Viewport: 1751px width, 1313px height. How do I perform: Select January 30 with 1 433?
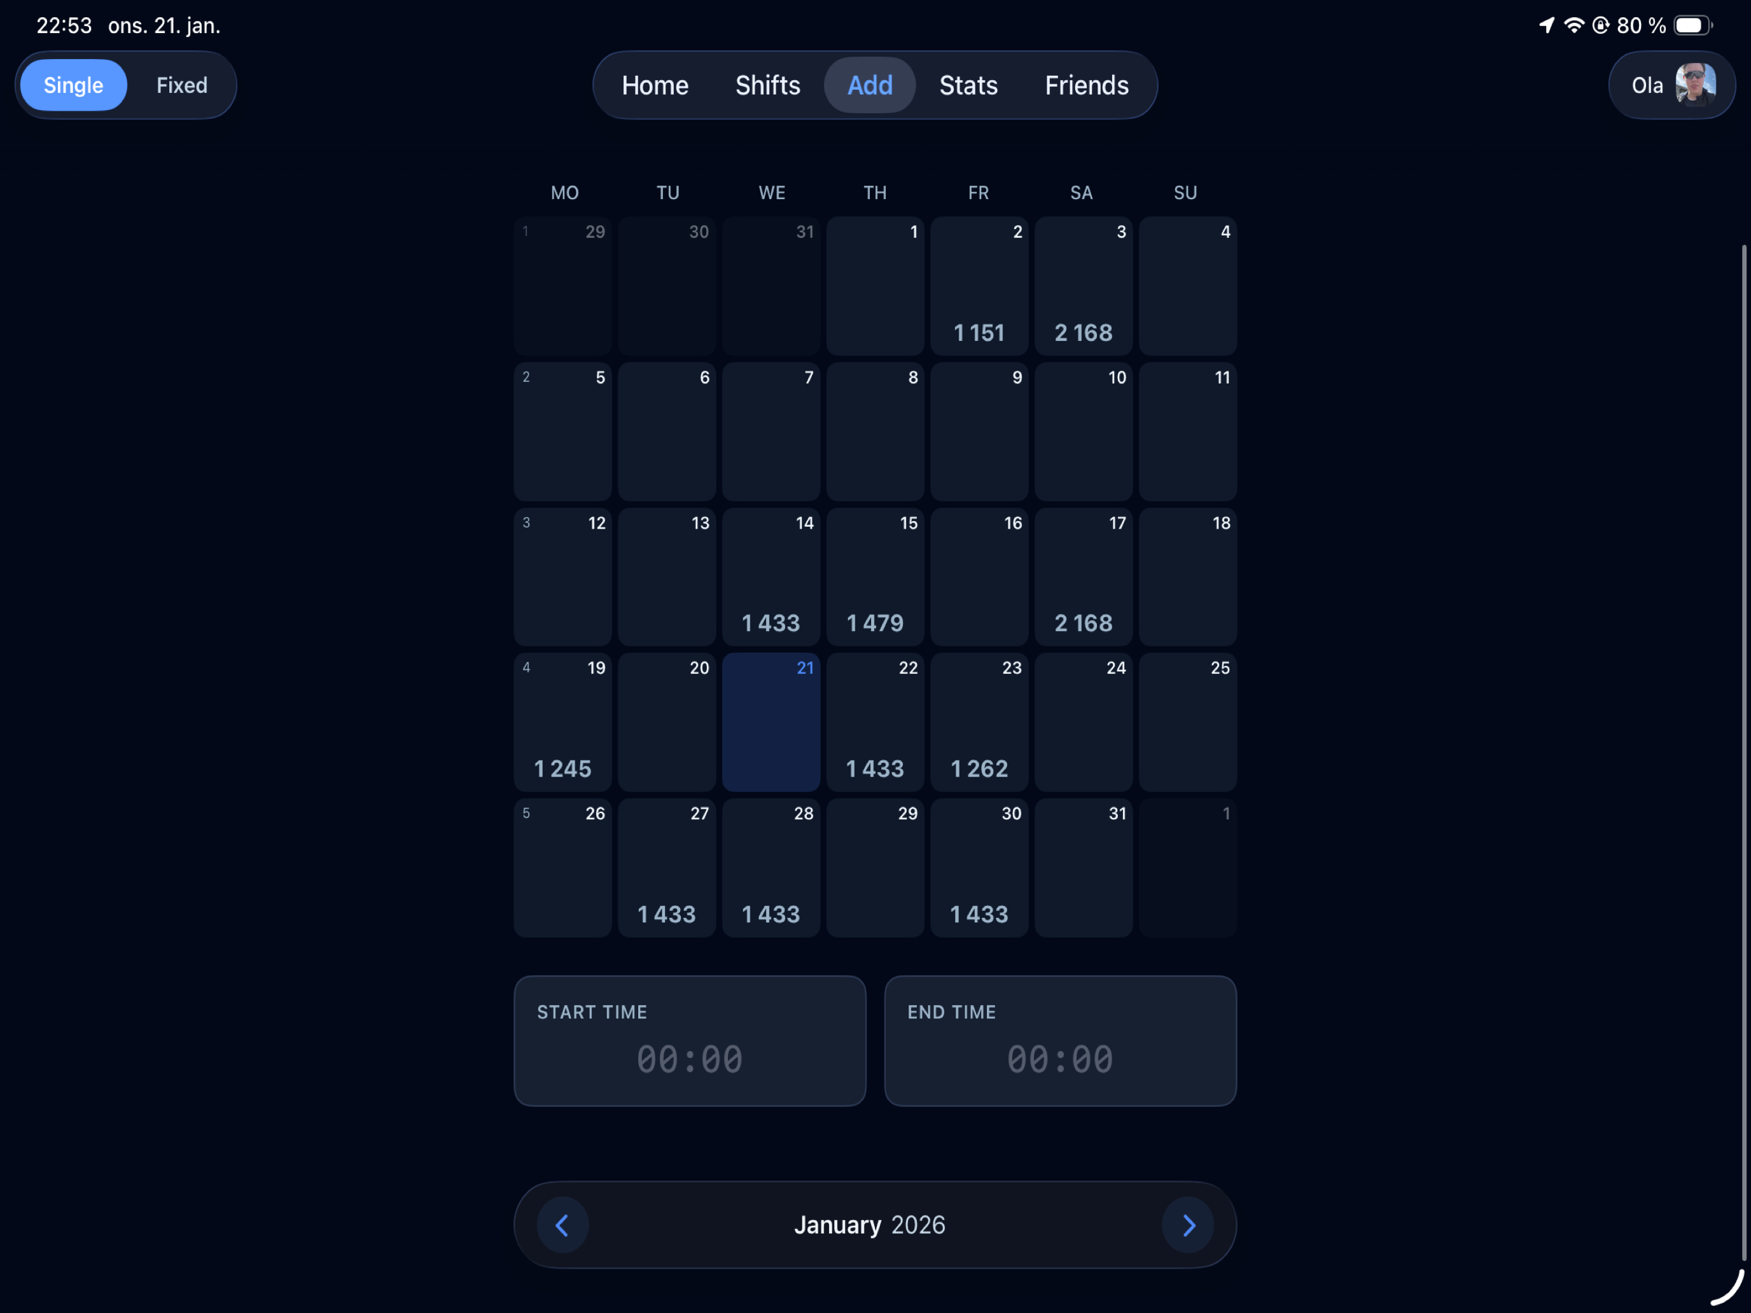click(x=979, y=868)
